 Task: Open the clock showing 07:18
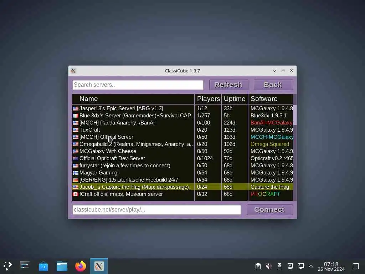[x=331, y=266]
